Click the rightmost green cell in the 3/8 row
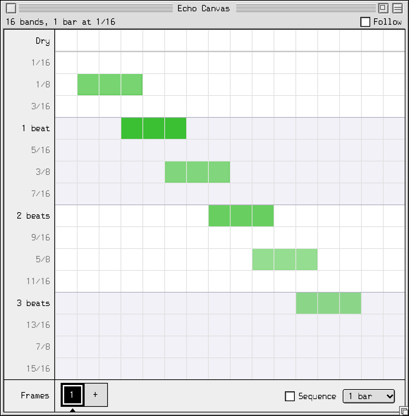Viewport: 409px width, 416px height. coord(219,172)
